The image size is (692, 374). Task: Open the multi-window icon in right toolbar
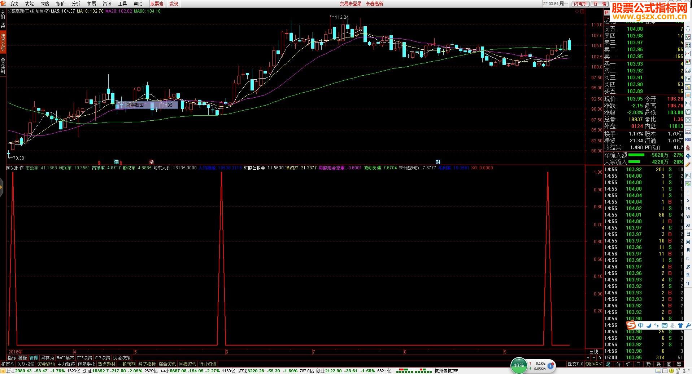point(688,70)
